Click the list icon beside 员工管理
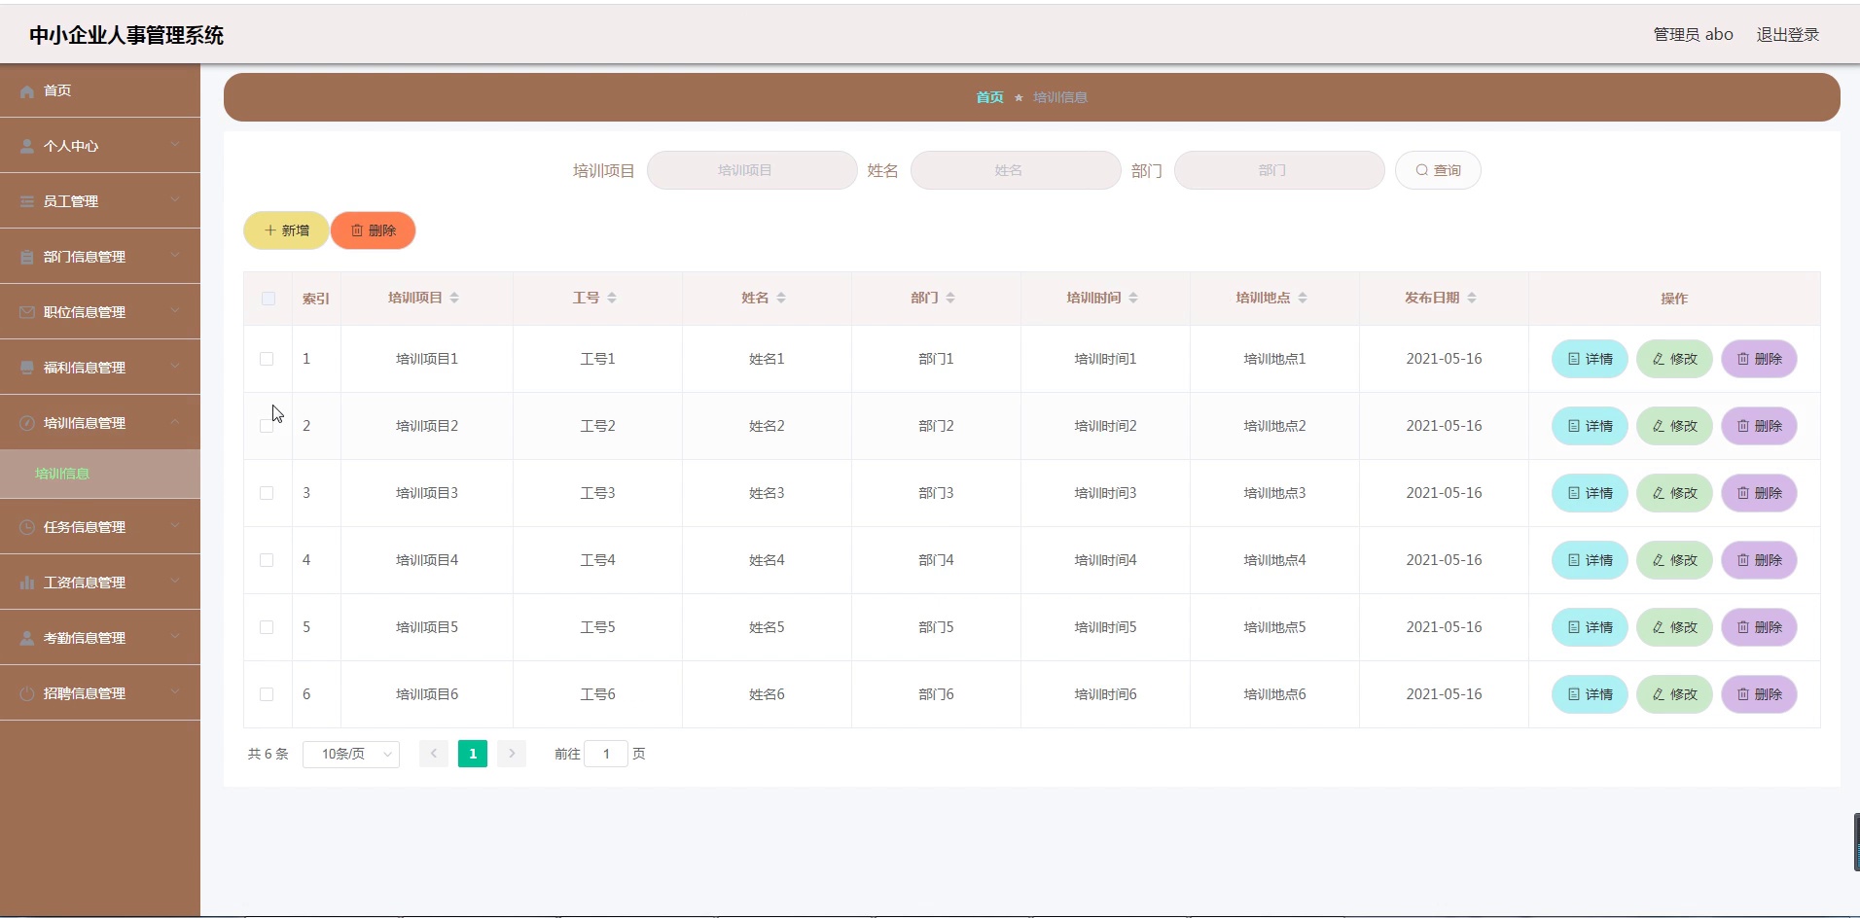This screenshot has width=1860, height=918. pyautogui.click(x=27, y=202)
